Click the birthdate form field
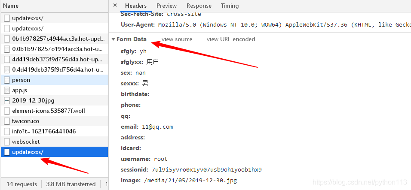 tap(135, 94)
